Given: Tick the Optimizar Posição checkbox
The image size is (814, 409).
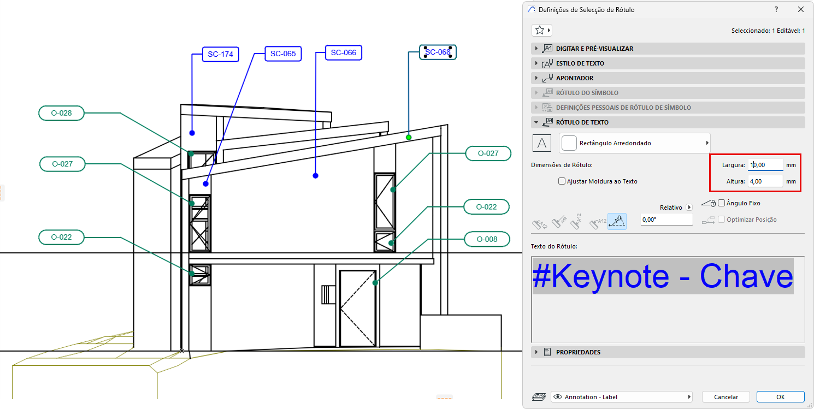Looking at the screenshot, I should [722, 220].
